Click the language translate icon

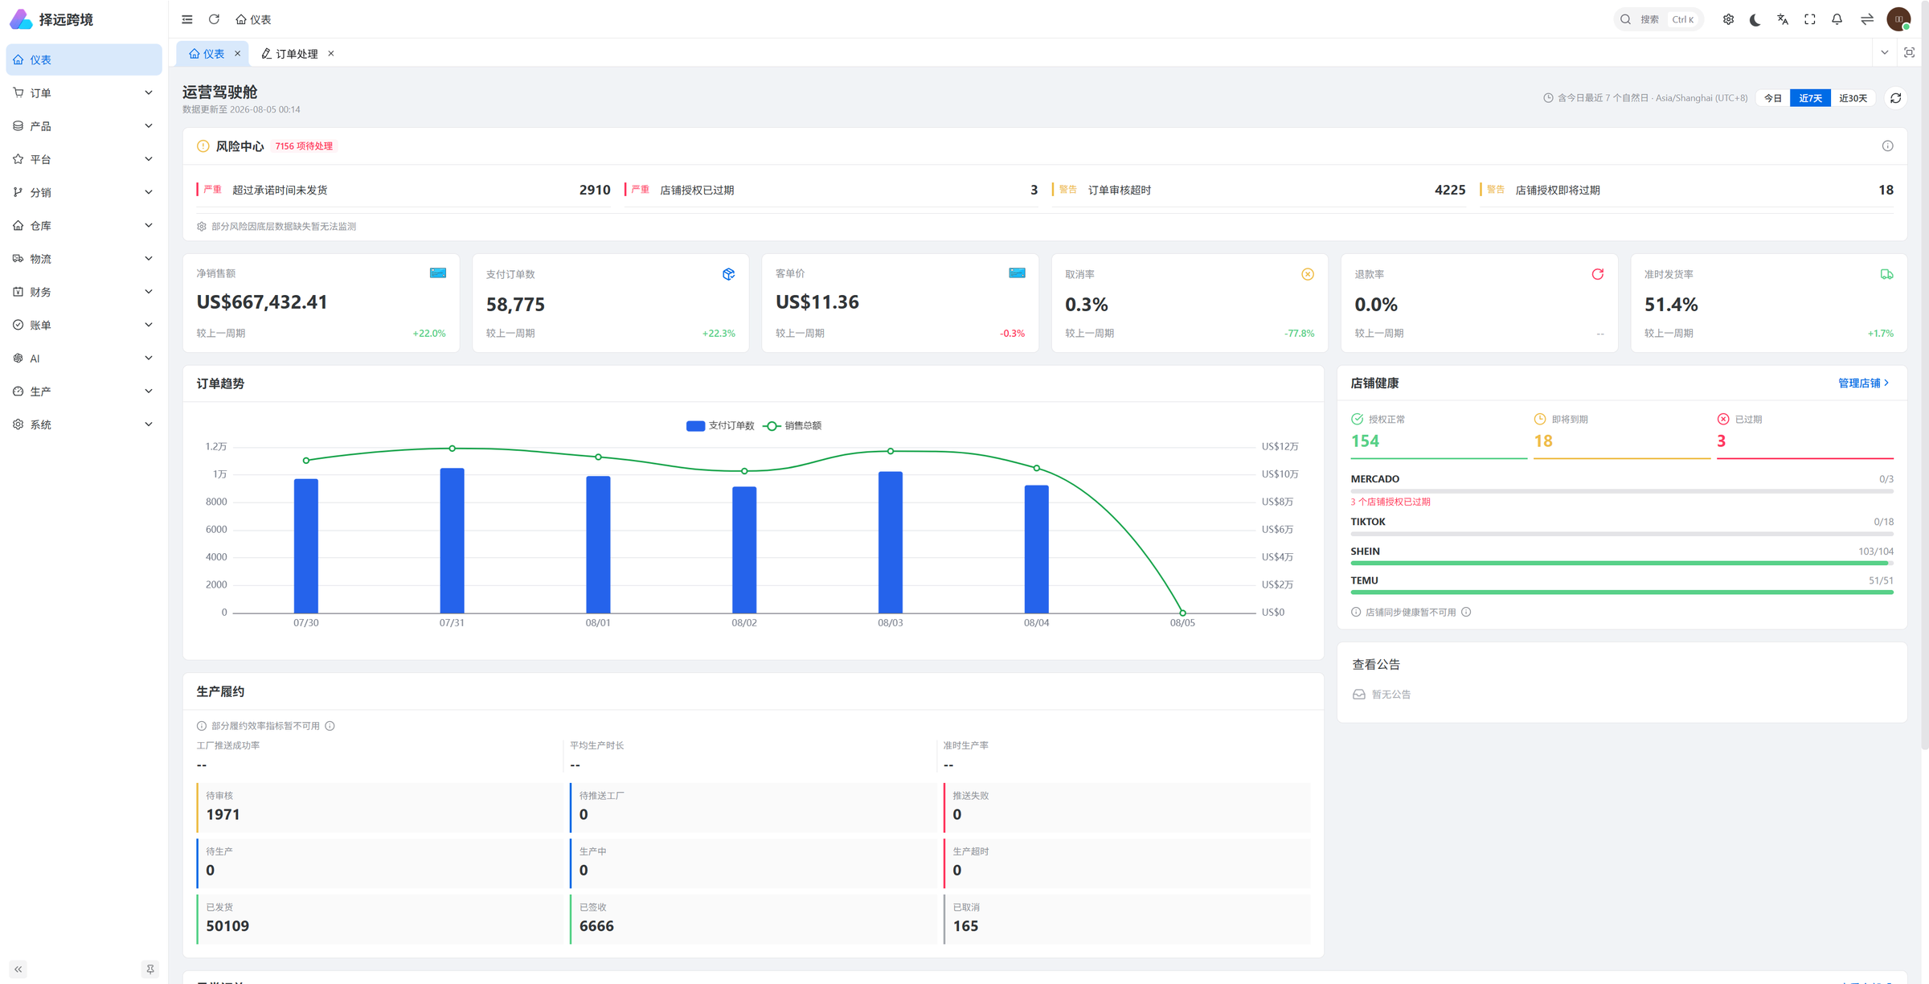[x=1782, y=19]
